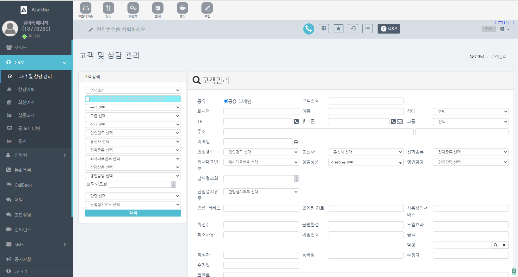Open 통화목록 in sidebar

(x=36, y=170)
